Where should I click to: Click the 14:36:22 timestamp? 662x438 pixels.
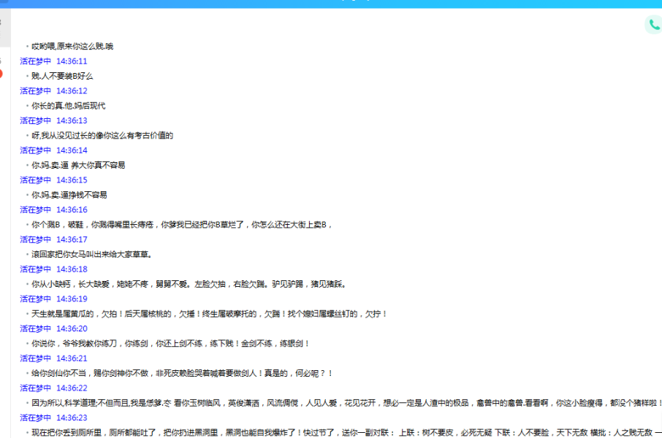(x=72, y=388)
